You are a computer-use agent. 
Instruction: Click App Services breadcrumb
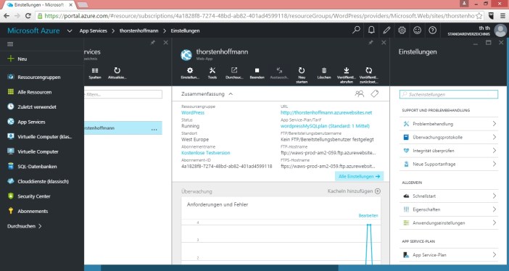(93, 31)
